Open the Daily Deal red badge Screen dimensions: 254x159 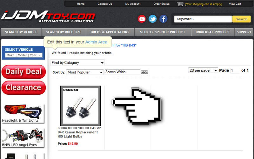pyautogui.click(x=23, y=72)
